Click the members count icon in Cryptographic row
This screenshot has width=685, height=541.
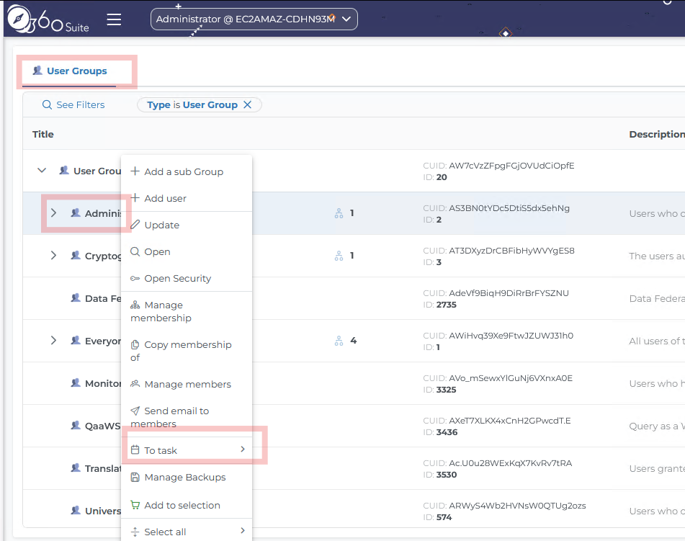[x=339, y=256]
